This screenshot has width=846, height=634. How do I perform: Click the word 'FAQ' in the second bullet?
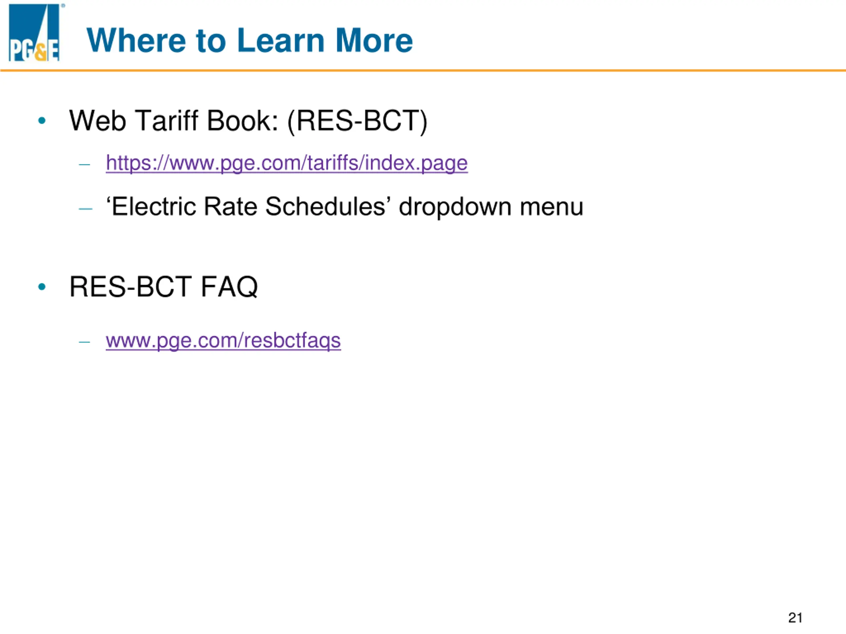pos(229,287)
